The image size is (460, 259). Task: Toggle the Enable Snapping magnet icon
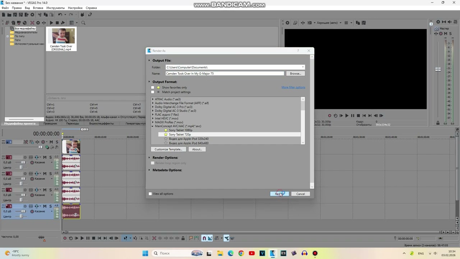(x=204, y=238)
